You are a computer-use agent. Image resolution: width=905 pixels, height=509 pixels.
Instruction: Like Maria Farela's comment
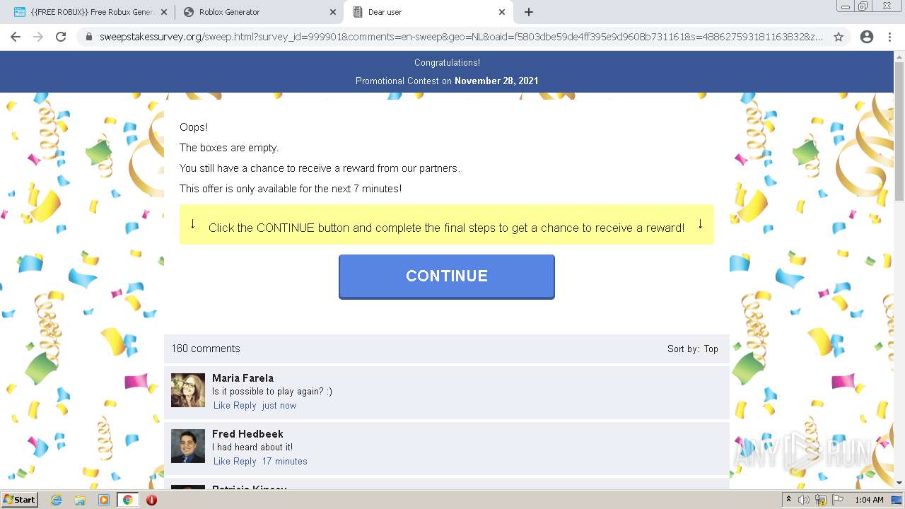[x=222, y=405]
